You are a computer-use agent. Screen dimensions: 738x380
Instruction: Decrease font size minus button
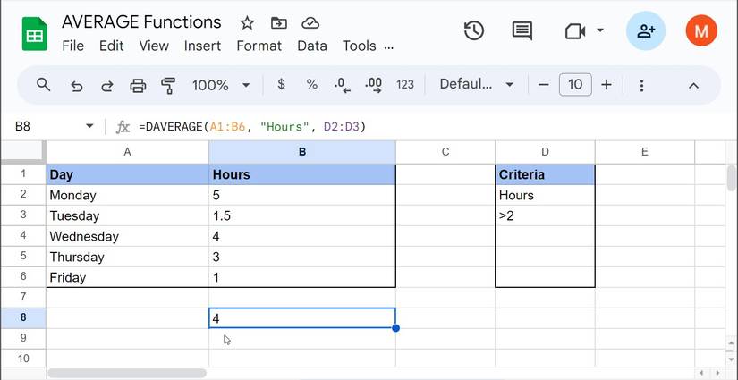pyautogui.click(x=544, y=85)
